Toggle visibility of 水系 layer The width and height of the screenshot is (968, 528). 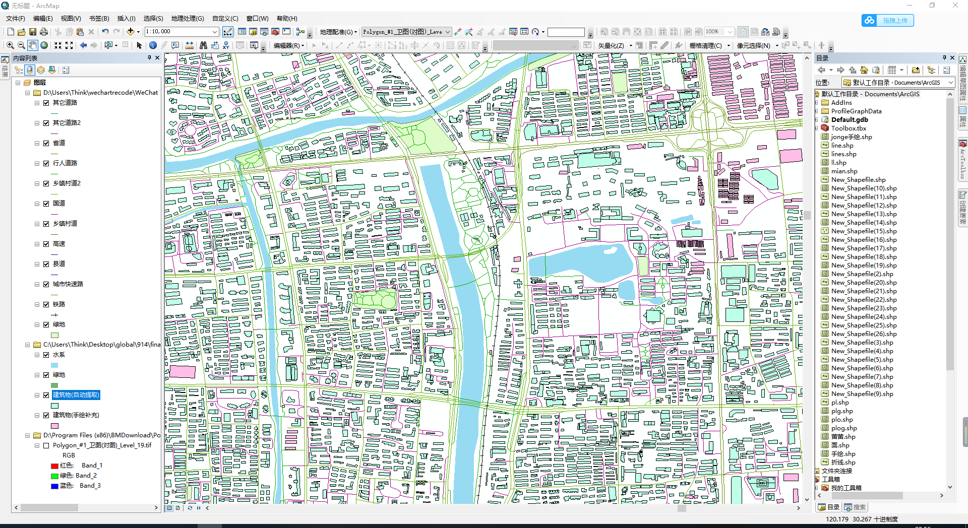coord(46,355)
